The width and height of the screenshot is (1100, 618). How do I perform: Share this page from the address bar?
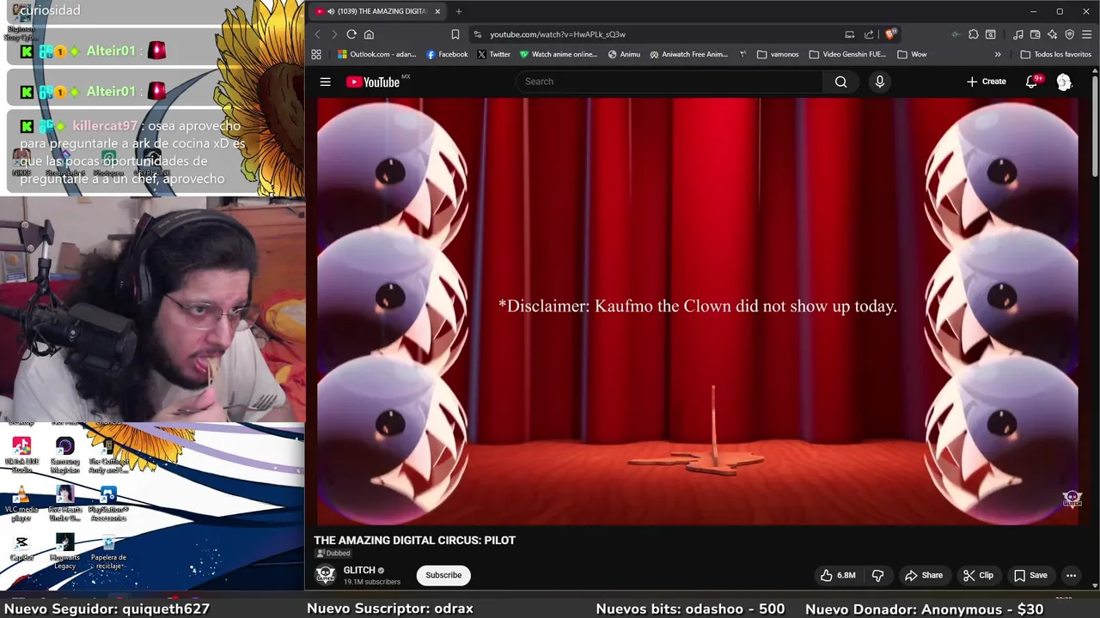click(869, 34)
